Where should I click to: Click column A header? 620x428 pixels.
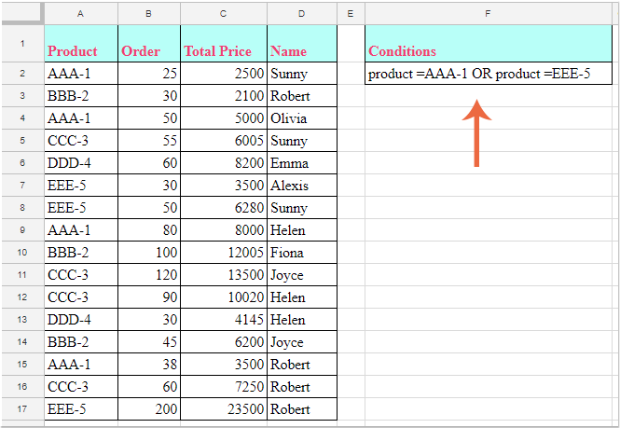pyautogui.click(x=81, y=14)
